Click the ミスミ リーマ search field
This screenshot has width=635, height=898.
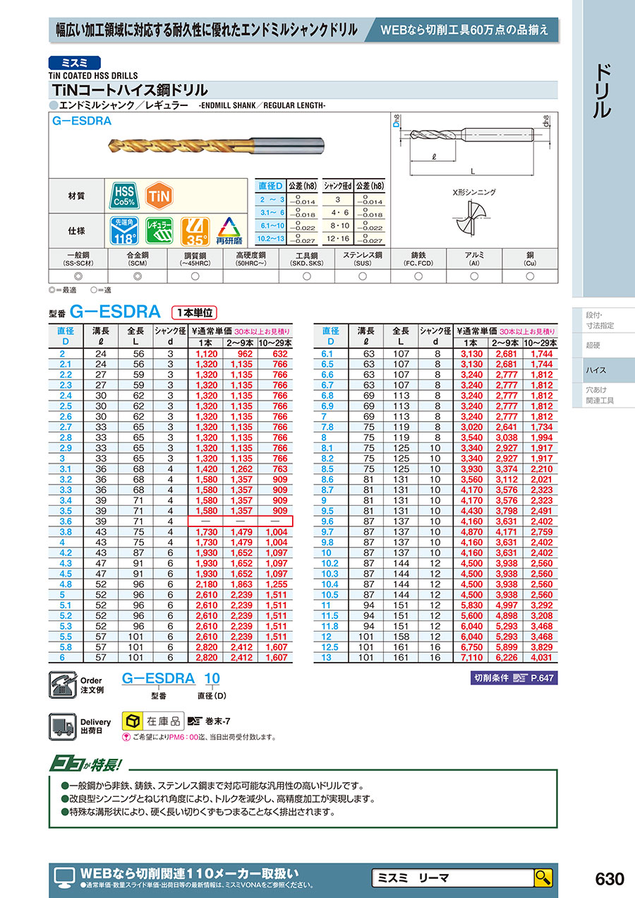coord(452,878)
